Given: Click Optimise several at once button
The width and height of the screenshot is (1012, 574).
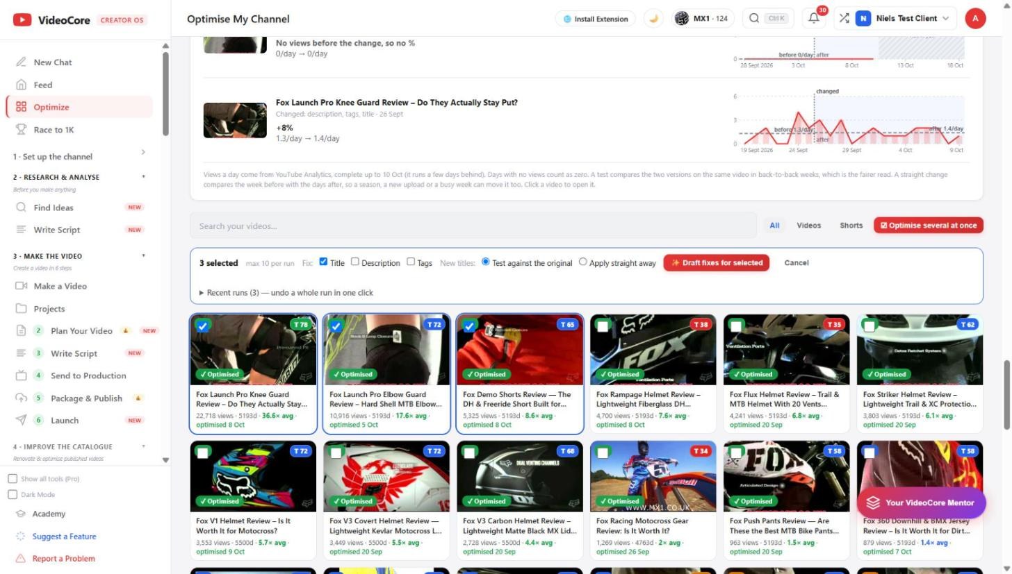Looking at the screenshot, I should pyautogui.click(x=928, y=225).
